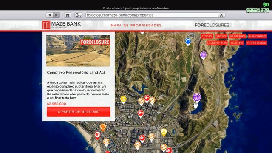Click the Maze Bank logo

pos(62,25)
